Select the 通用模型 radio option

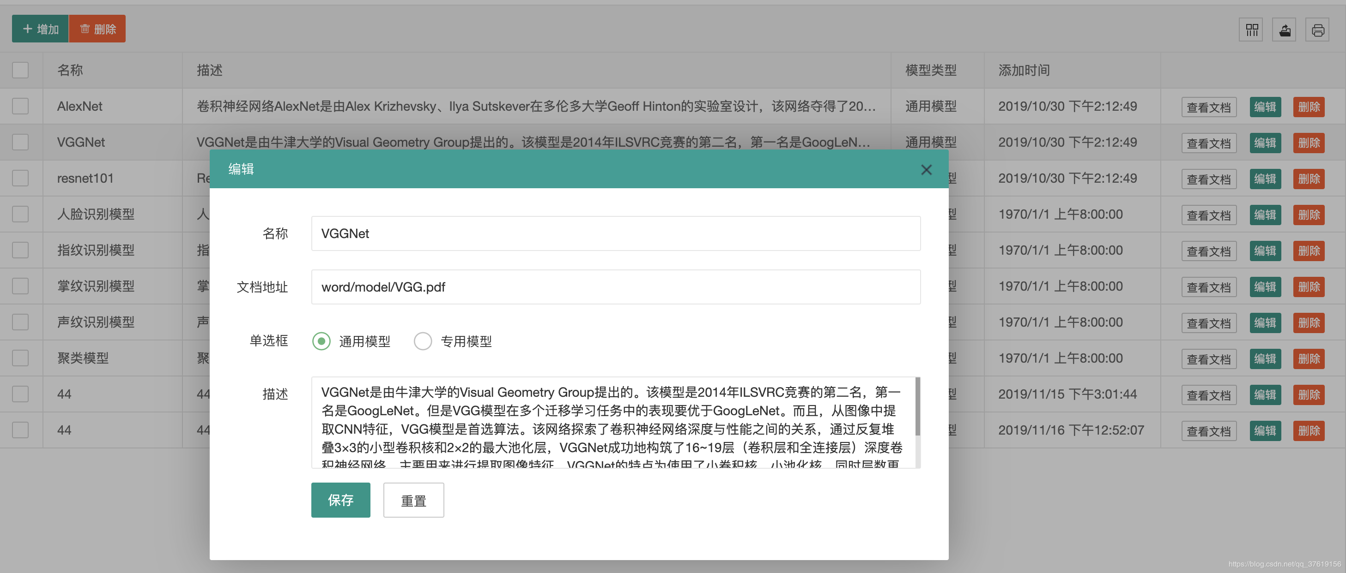(x=321, y=341)
